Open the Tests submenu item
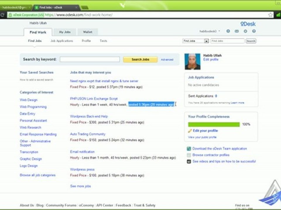 [103, 41]
